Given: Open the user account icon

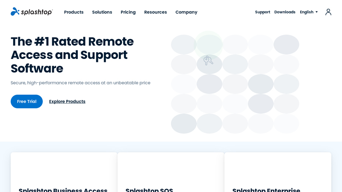Looking at the screenshot, I should 328,12.
